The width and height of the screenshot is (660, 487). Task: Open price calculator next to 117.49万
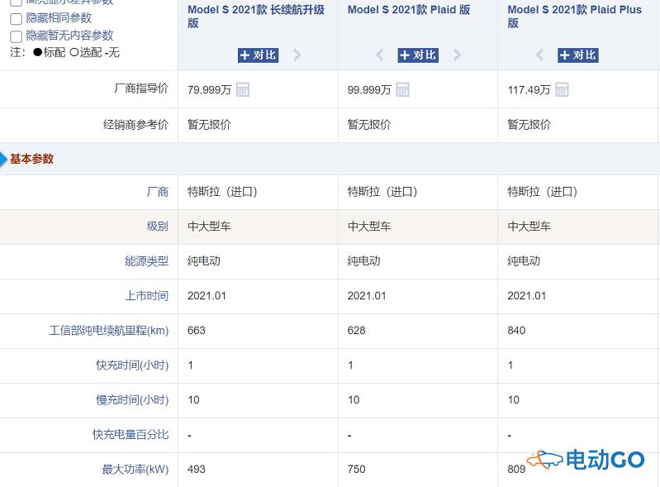pos(562,89)
